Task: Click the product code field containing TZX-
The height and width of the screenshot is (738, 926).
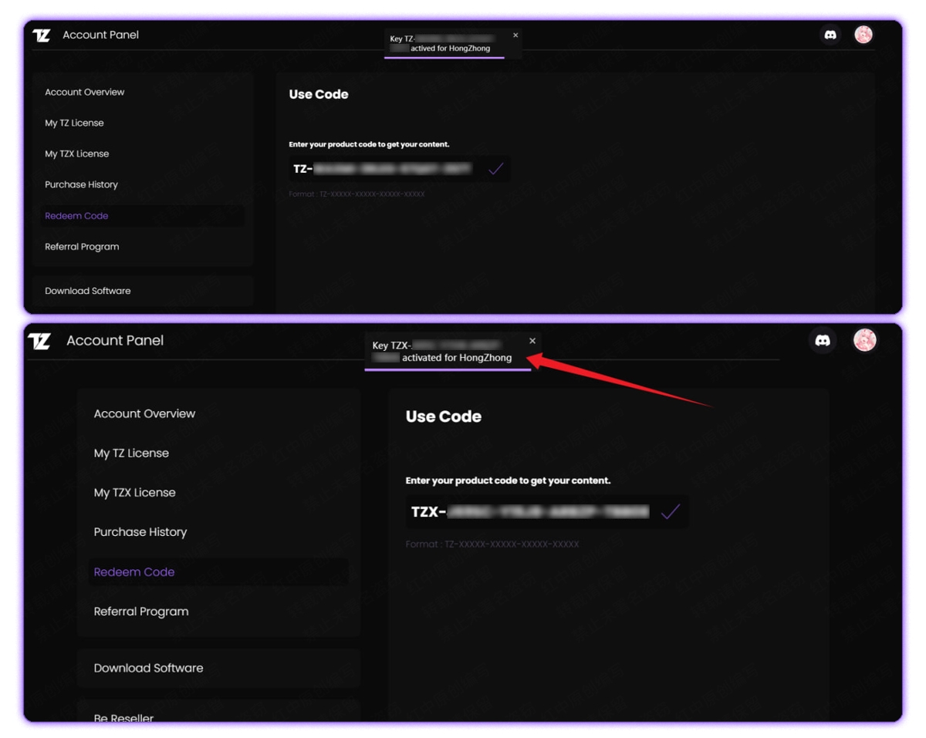Action: click(x=532, y=512)
